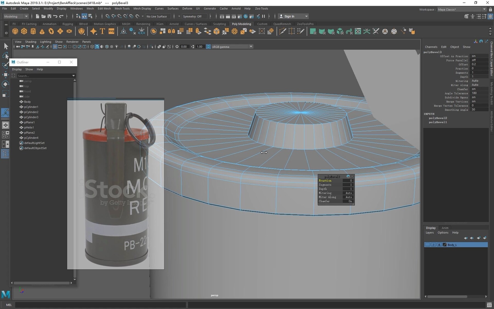Open the Outliner Display menu
The width and height of the screenshot is (494, 309).
[17, 69]
